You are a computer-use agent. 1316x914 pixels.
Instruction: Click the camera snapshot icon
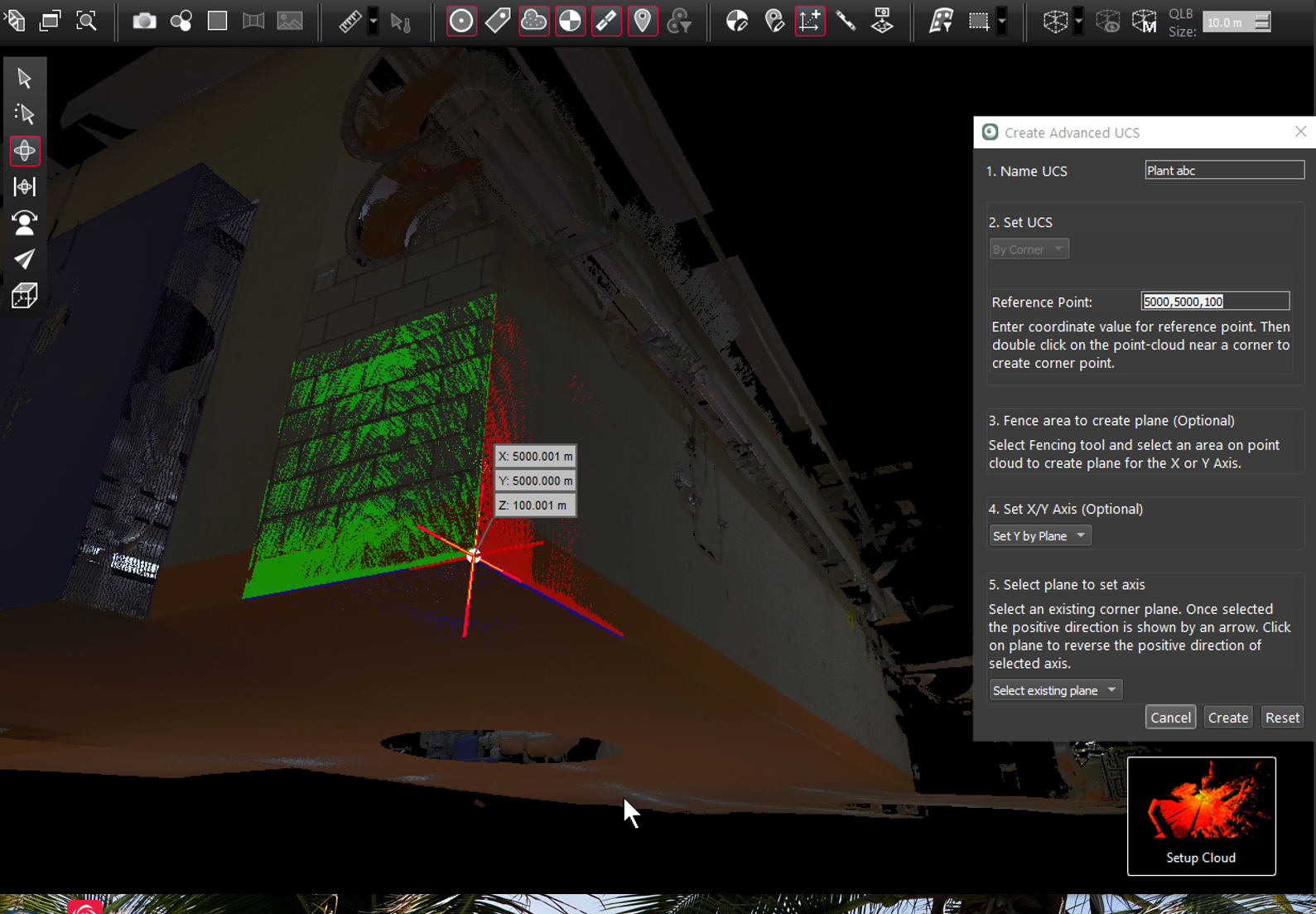tap(144, 22)
